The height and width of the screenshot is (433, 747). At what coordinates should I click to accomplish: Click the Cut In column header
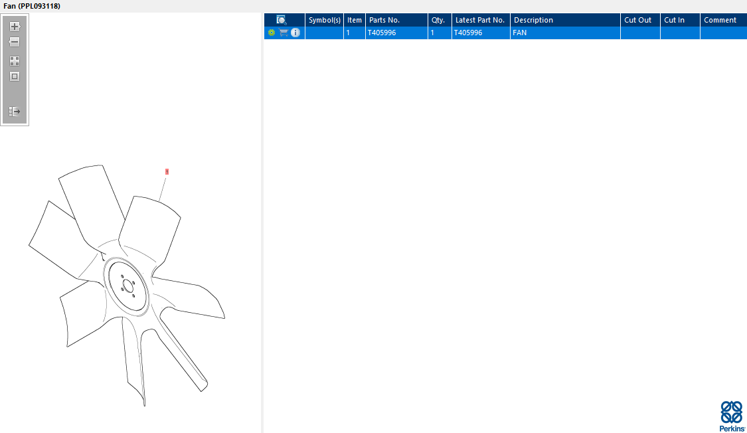[x=680, y=20]
